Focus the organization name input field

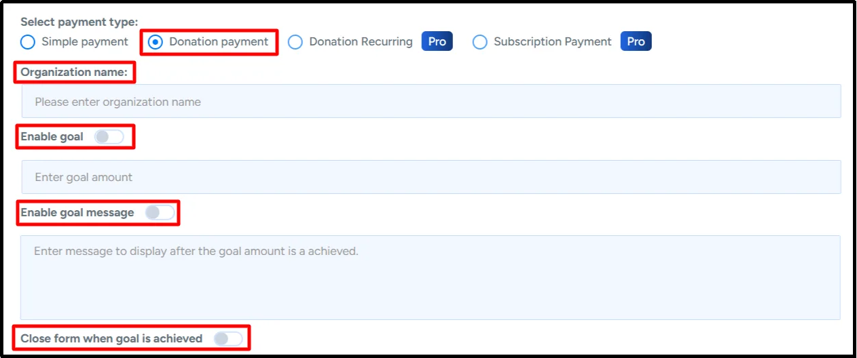click(431, 102)
